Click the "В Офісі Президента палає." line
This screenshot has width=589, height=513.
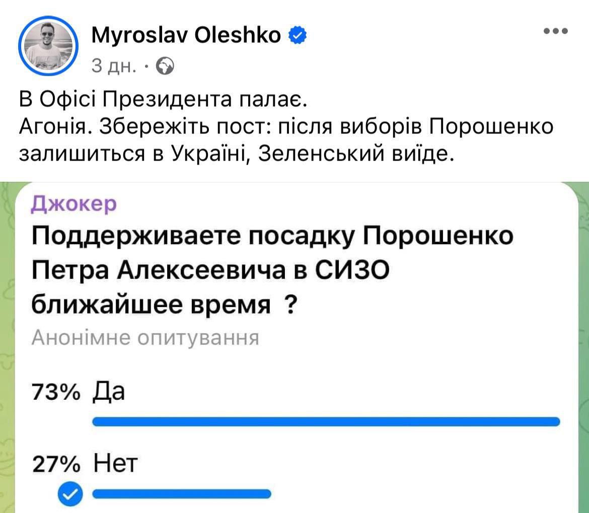[163, 100]
